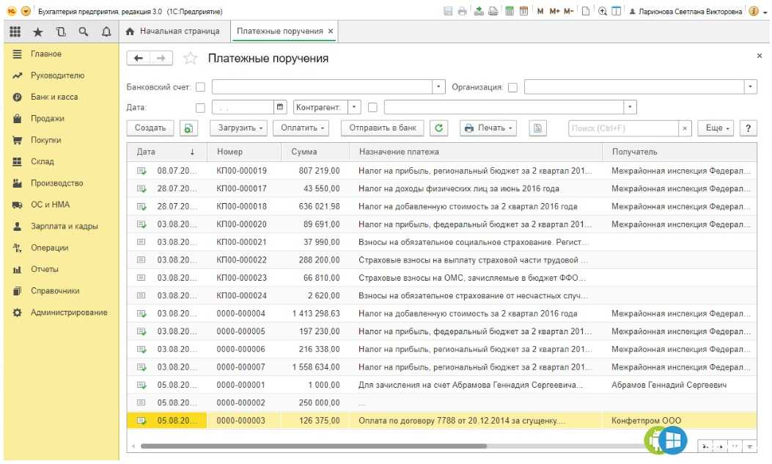772x464 pixels.
Task: Click the Создать button
Action: click(x=150, y=128)
